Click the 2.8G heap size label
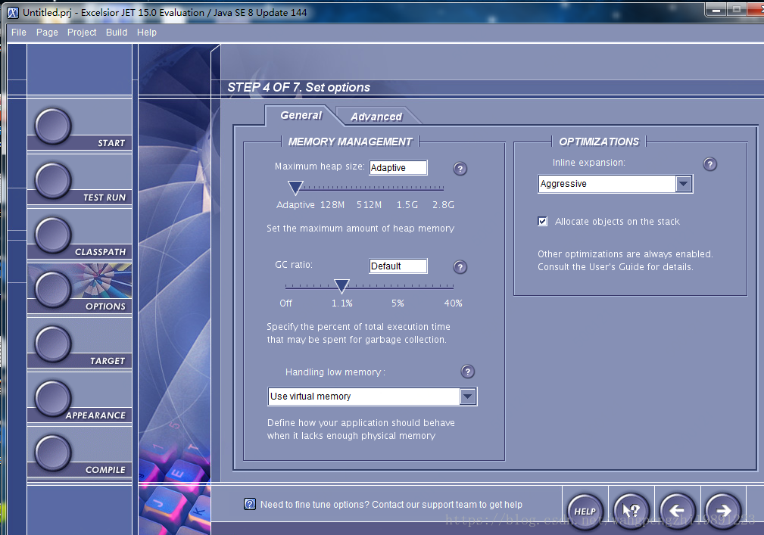The width and height of the screenshot is (764, 535). click(443, 205)
